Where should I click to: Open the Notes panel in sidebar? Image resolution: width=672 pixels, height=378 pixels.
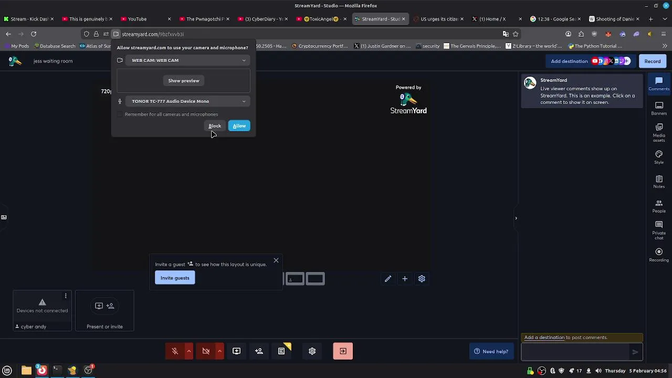[x=659, y=182]
